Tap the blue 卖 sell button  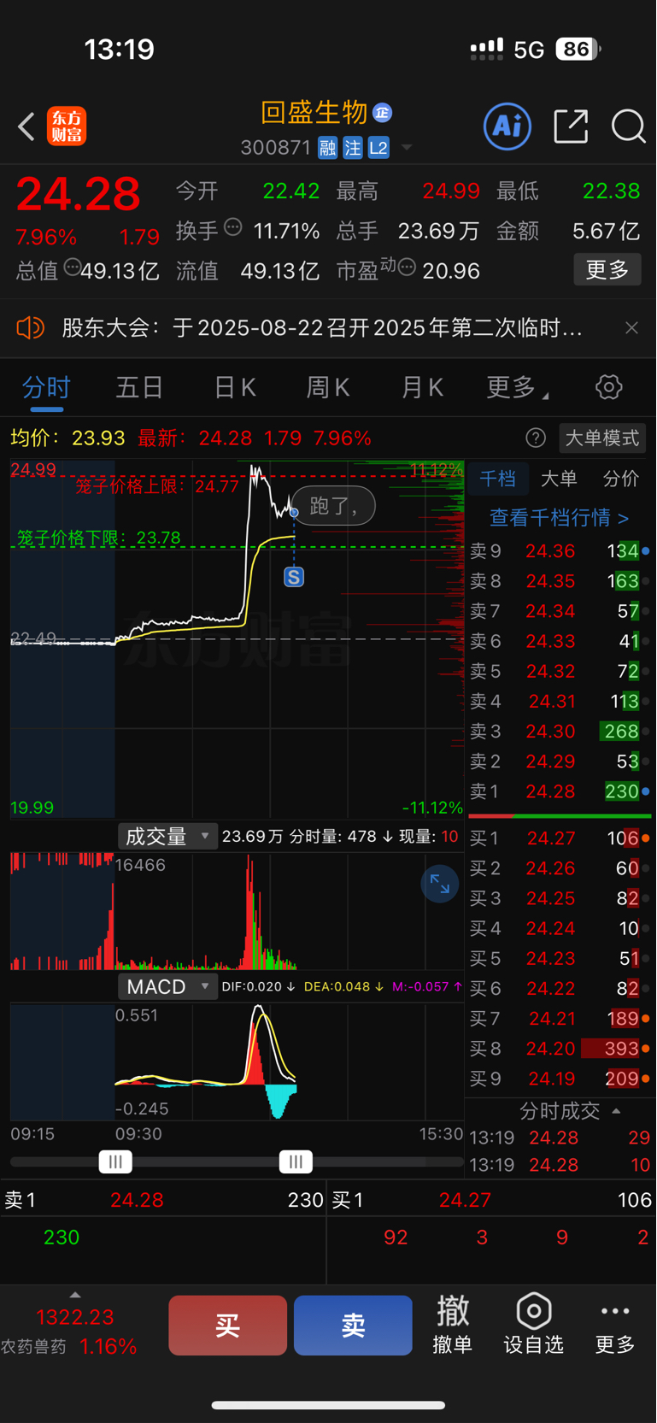353,1326
